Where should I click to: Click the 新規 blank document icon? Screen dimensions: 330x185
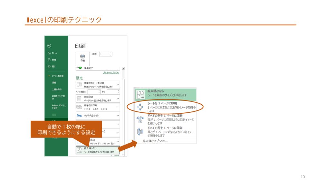tap(49, 60)
